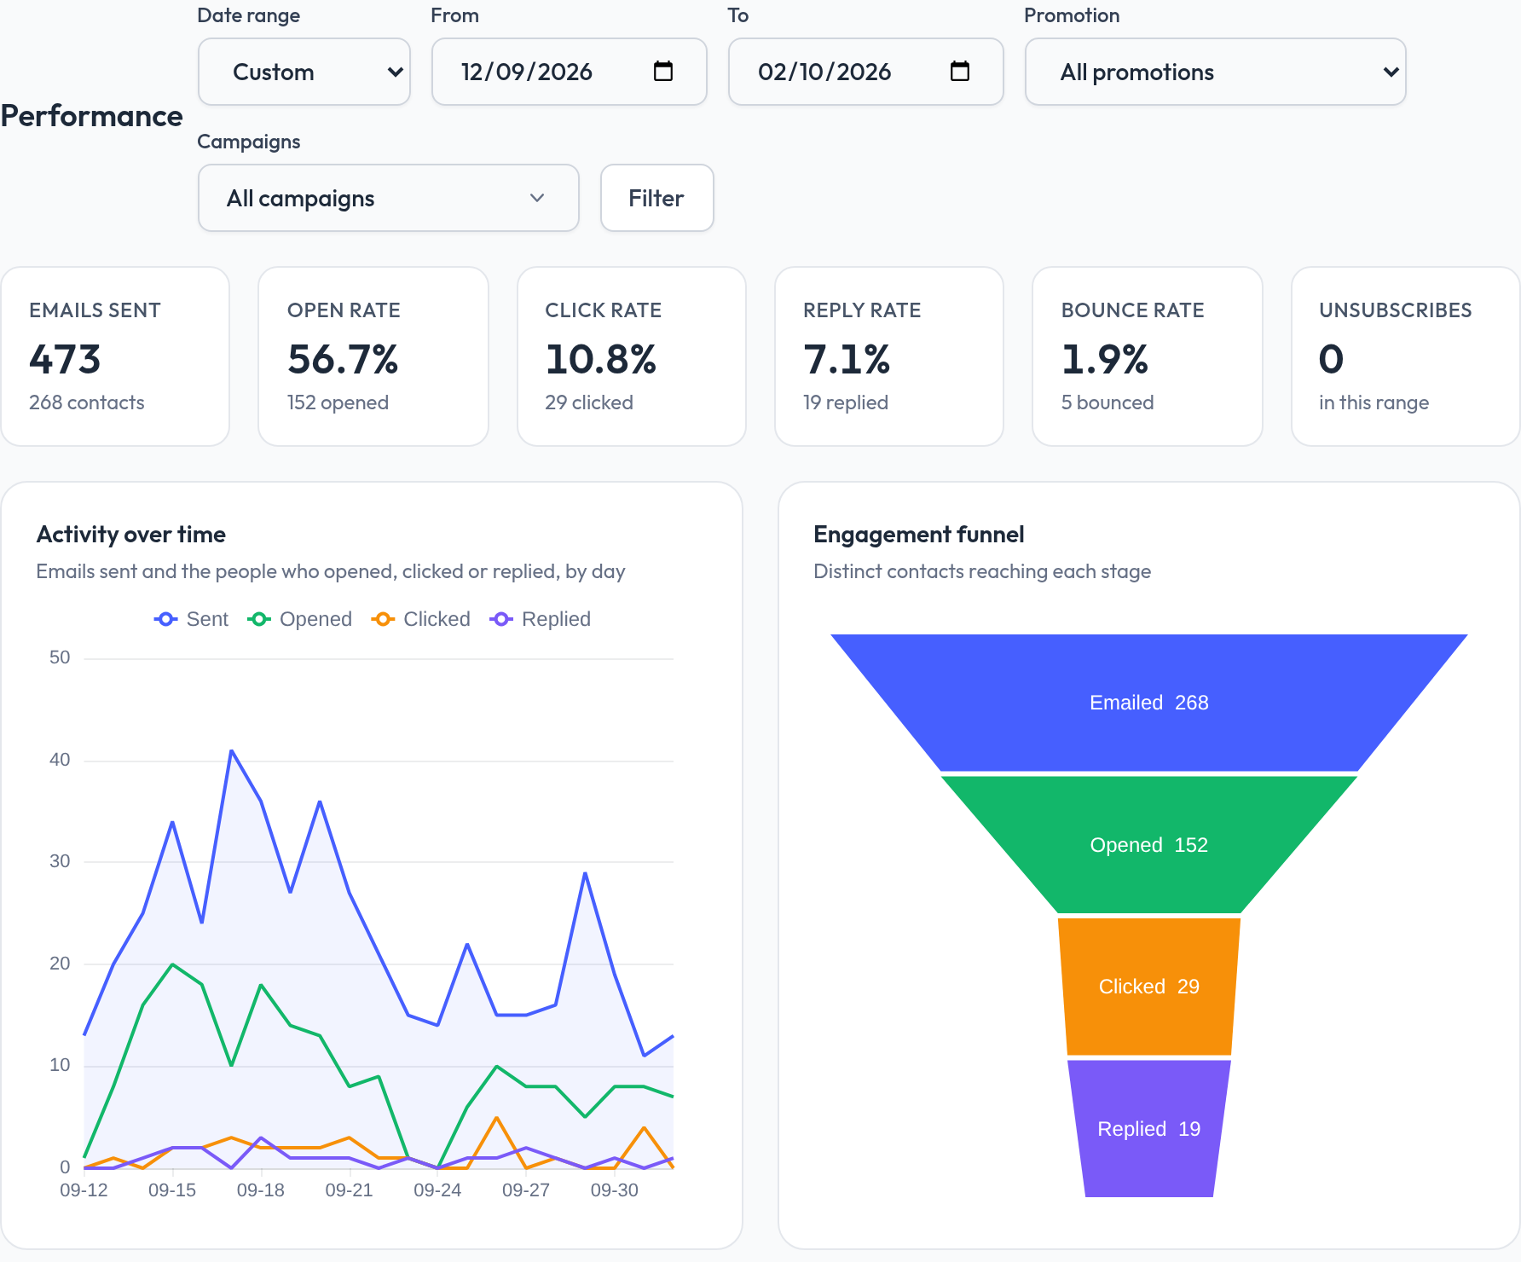The height and width of the screenshot is (1262, 1521).
Task: Click the Reply Rate 7.1% value
Action: click(x=847, y=359)
